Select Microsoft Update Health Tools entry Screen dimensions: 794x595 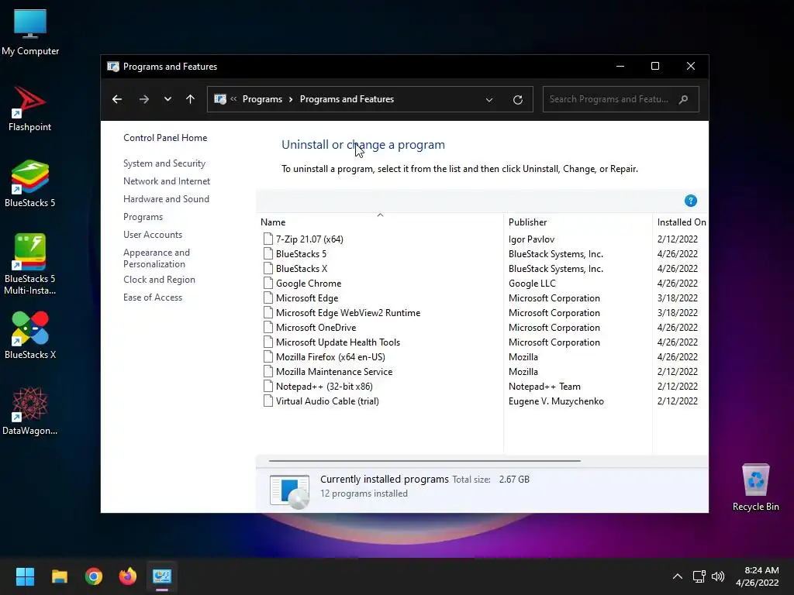point(338,342)
